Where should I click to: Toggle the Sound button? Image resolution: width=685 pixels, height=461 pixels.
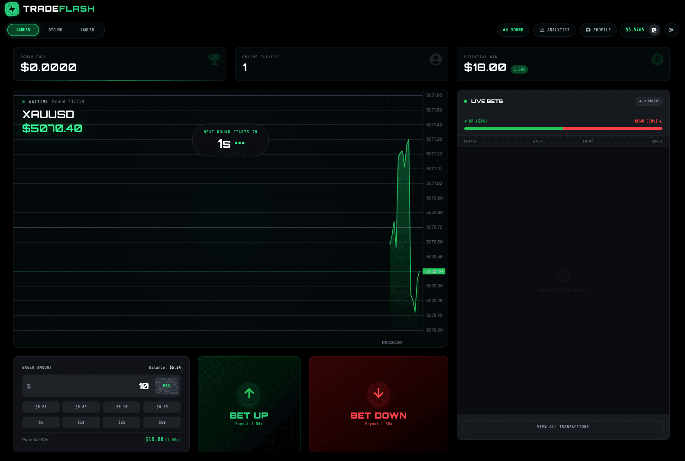[x=513, y=30]
